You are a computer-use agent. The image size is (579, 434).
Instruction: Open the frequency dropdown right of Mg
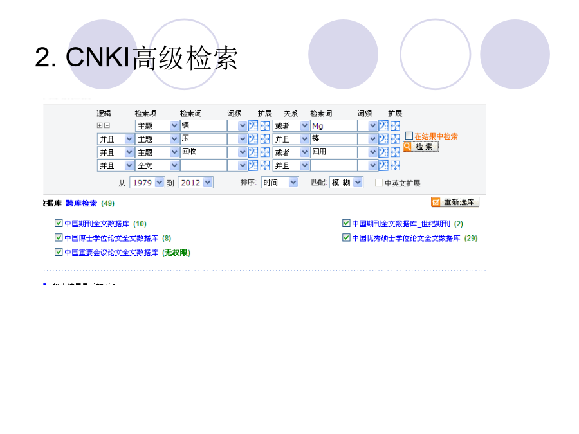pyautogui.click(x=367, y=126)
